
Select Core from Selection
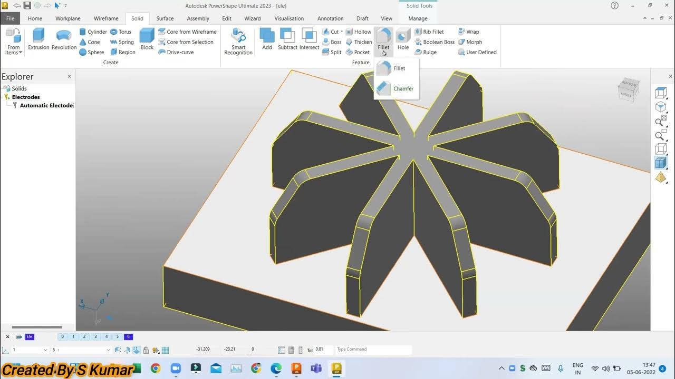(x=186, y=42)
